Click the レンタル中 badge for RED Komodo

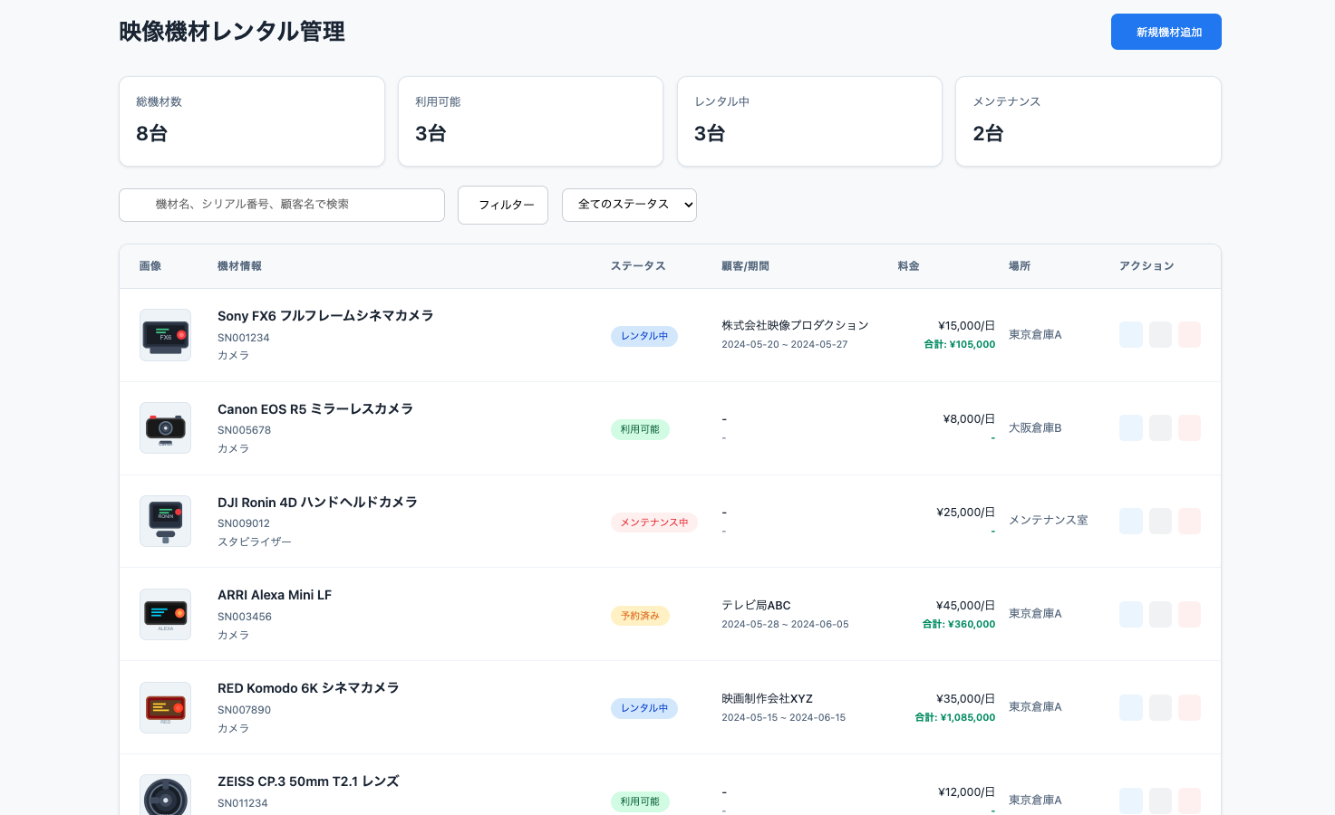click(x=644, y=708)
